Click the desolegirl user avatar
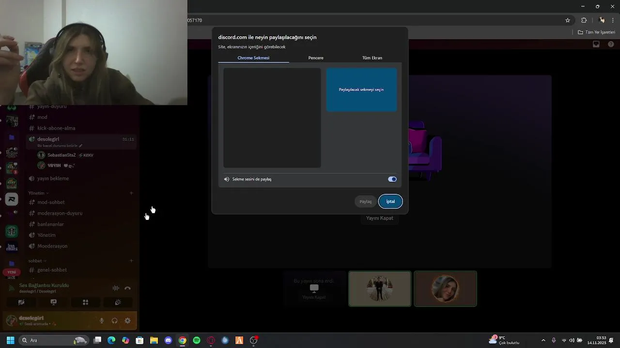The width and height of the screenshot is (620, 348). click(12, 320)
